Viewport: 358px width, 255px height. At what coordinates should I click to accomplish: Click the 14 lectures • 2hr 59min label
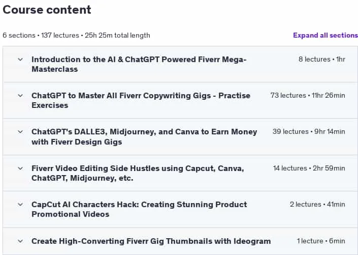309,168
